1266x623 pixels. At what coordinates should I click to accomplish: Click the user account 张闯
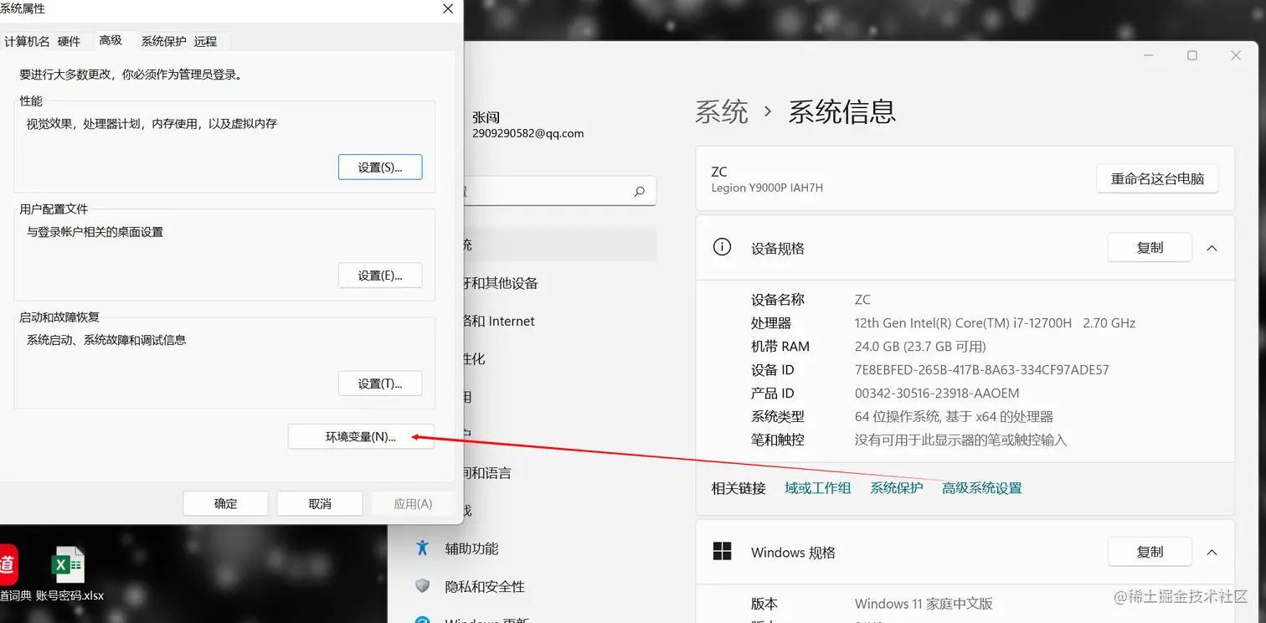(486, 117)
